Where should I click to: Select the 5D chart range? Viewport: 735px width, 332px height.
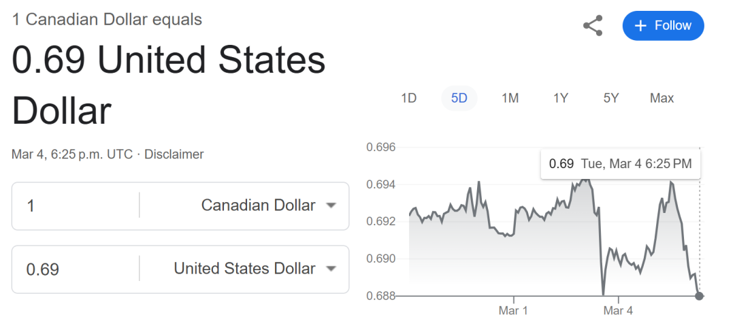pos(459,98)
